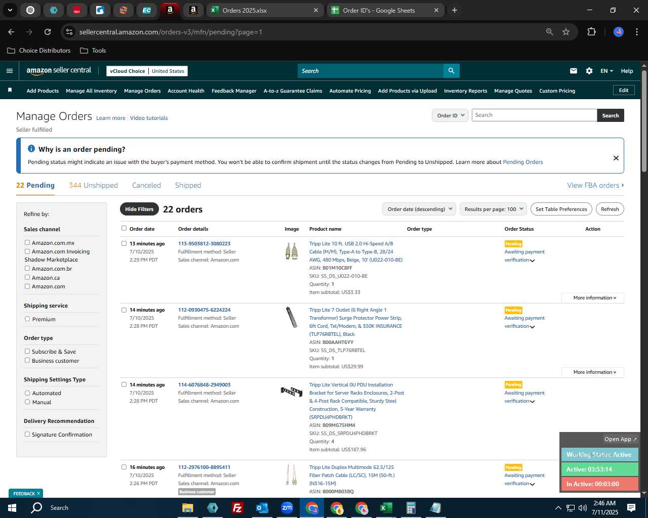
Task: Click the Refresh orders button
Action: (x=610, y=209)
